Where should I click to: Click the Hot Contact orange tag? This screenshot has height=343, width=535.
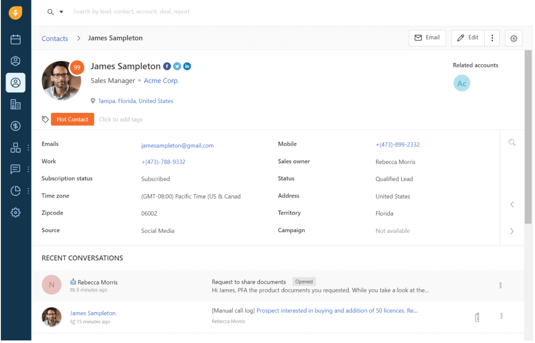coord(72,119)
